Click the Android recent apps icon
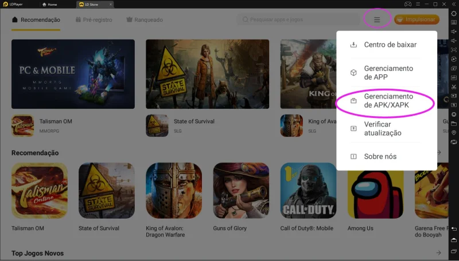This screenshot has height=261, width=459. (454, 251)
